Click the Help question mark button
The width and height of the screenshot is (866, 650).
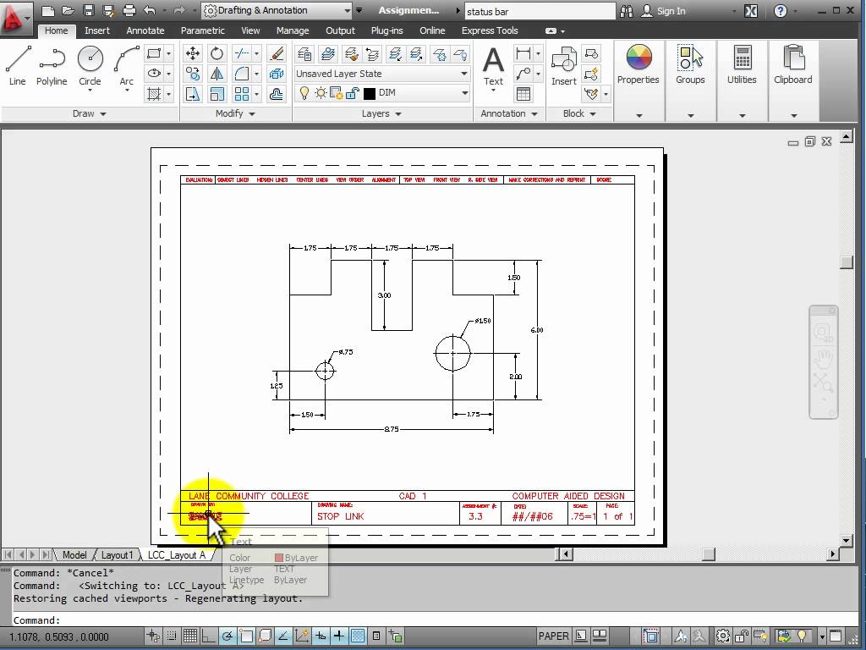coord(781,11)
